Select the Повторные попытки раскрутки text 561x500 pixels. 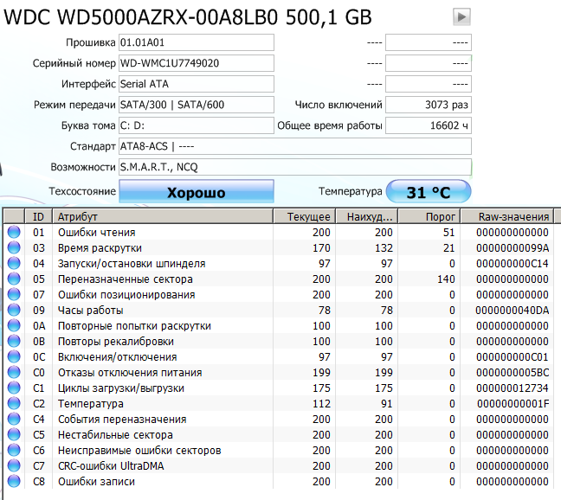pyautogui.click(x=134, y=325)
